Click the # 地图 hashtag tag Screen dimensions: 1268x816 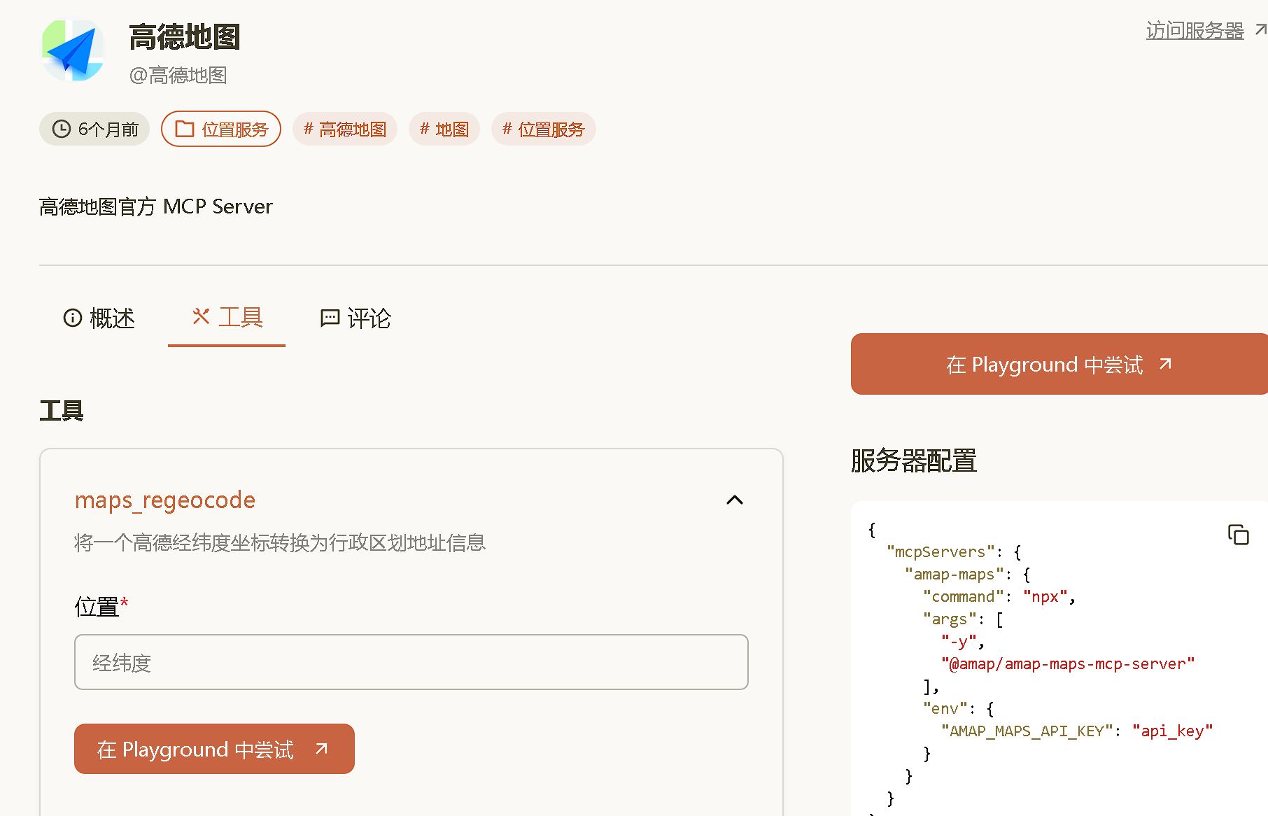(444, 129)
